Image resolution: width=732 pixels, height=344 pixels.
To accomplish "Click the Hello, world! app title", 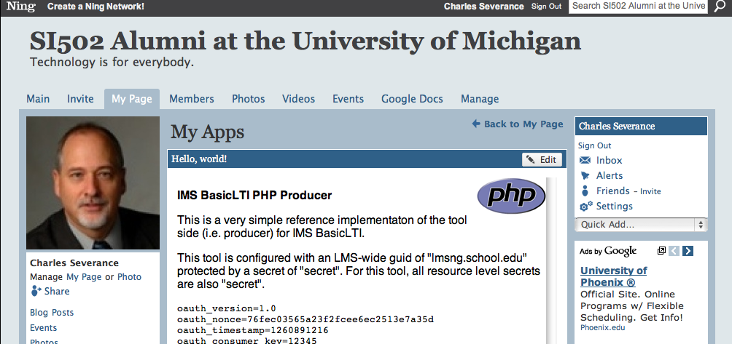I will [x=199, y=159].
